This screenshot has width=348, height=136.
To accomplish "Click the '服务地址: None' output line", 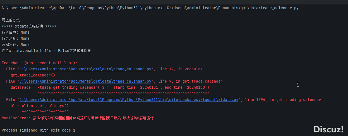I will pyautogui.click(x=16, y=39).
